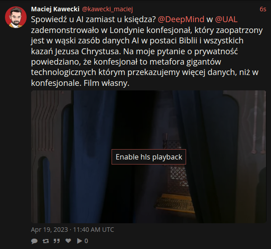Click the heart like icon
271x249 pixels.
point(68,240)
